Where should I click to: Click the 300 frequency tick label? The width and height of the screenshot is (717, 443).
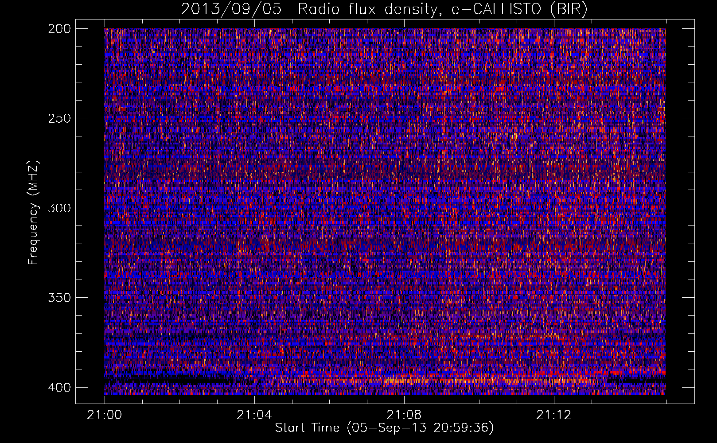click(59, 208)
